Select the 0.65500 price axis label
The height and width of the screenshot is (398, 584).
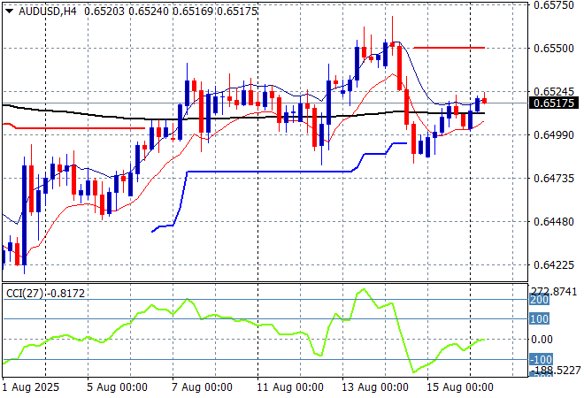tap(554, 49)
